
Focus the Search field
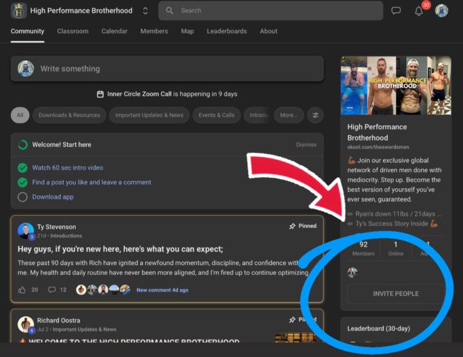tap(271, 11)
